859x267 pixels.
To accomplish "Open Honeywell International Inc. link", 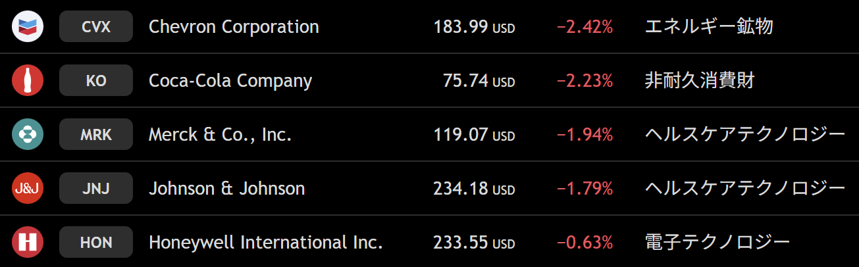I will [x=266, y=243].
